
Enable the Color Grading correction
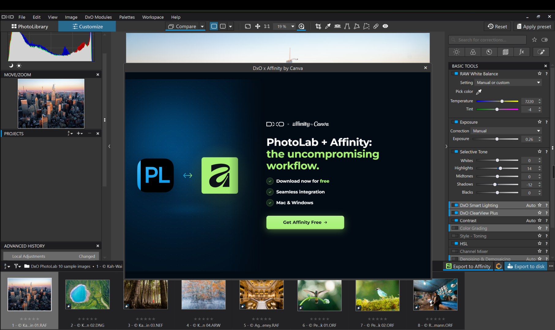point(455,228)
